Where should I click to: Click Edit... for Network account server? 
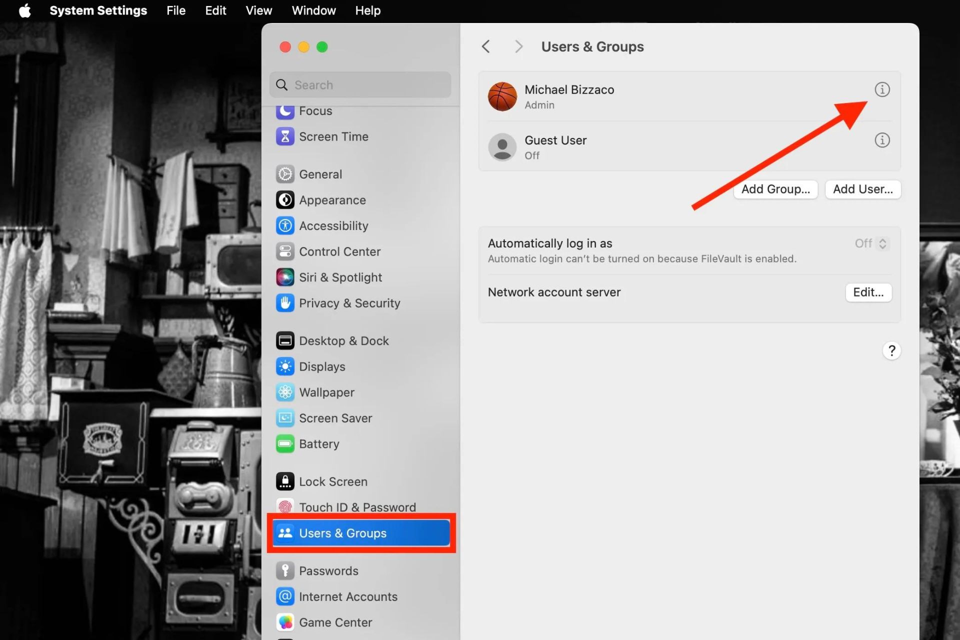(x=868, y=292)
